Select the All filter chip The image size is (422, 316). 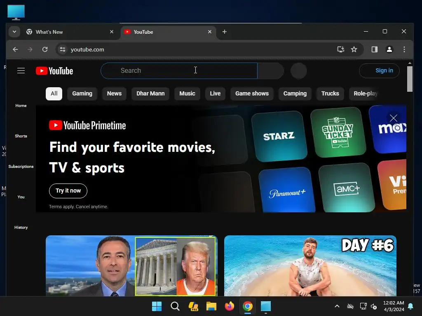[x=54, y=93]
